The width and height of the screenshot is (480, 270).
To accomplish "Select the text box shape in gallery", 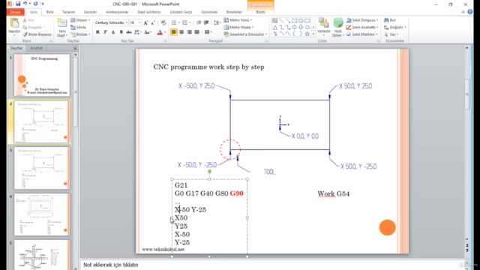I will (x=274, y=20).
